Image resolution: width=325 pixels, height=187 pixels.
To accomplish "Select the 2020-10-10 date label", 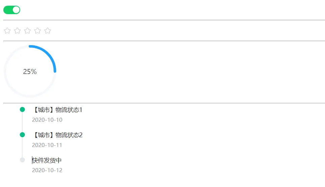I will click(x=47, y=120).
